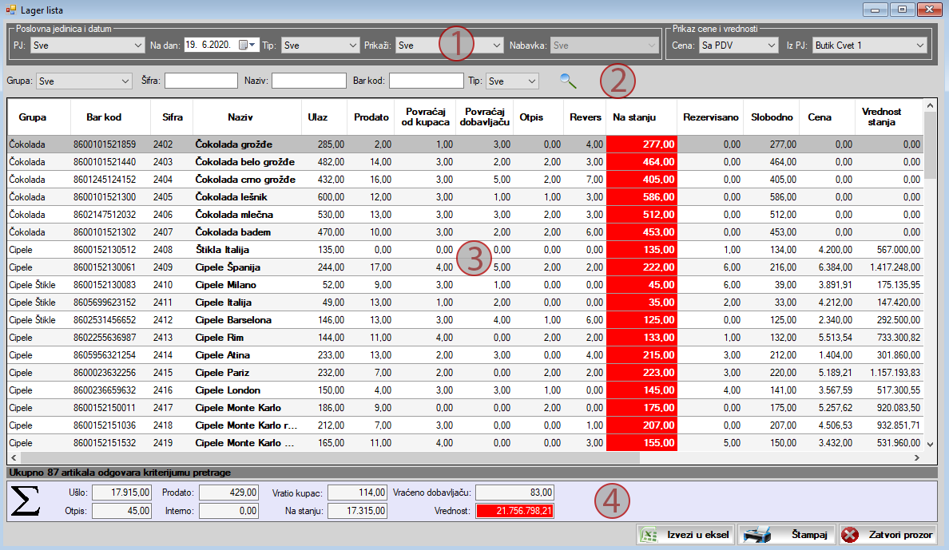The width and height of the screenshot is (949, 550).
Task: Click bar code 8600152130512
Action: click(x=105, y=250)
